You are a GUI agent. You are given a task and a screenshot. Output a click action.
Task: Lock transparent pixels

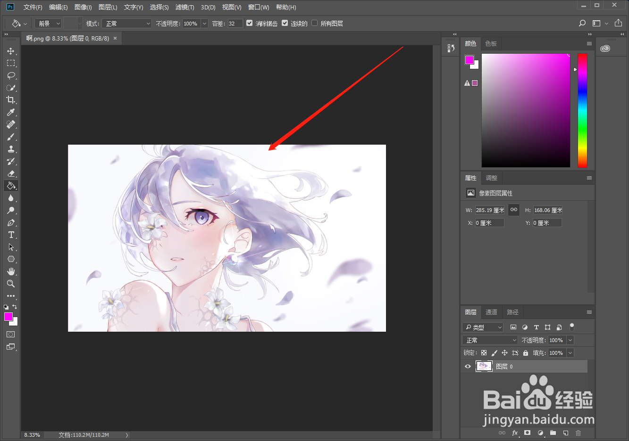coord(484,353)
